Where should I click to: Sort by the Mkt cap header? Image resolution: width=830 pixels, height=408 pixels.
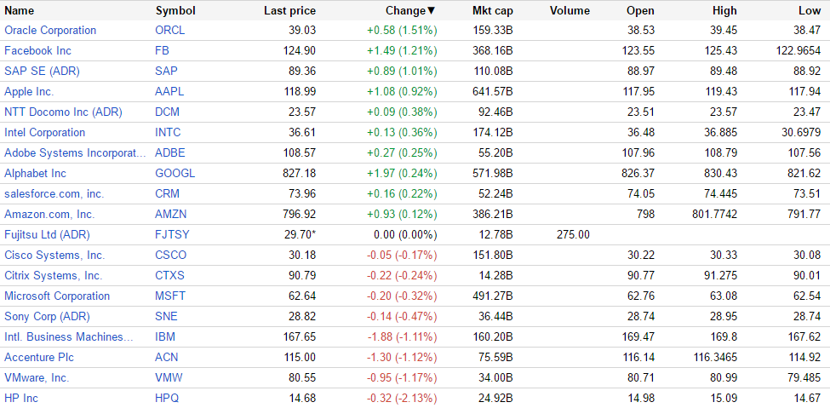493,10
